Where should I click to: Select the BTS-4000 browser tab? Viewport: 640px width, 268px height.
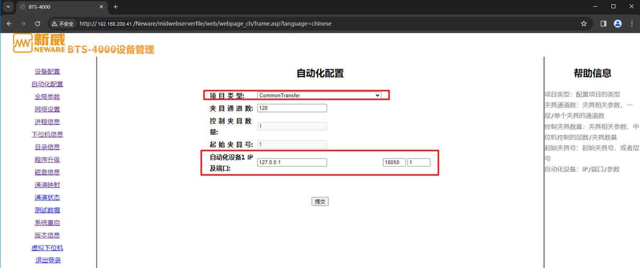(x=61, y=7)
